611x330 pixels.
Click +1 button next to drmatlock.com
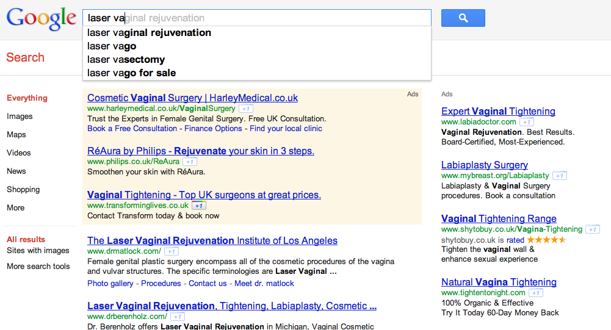coord(172,251)
